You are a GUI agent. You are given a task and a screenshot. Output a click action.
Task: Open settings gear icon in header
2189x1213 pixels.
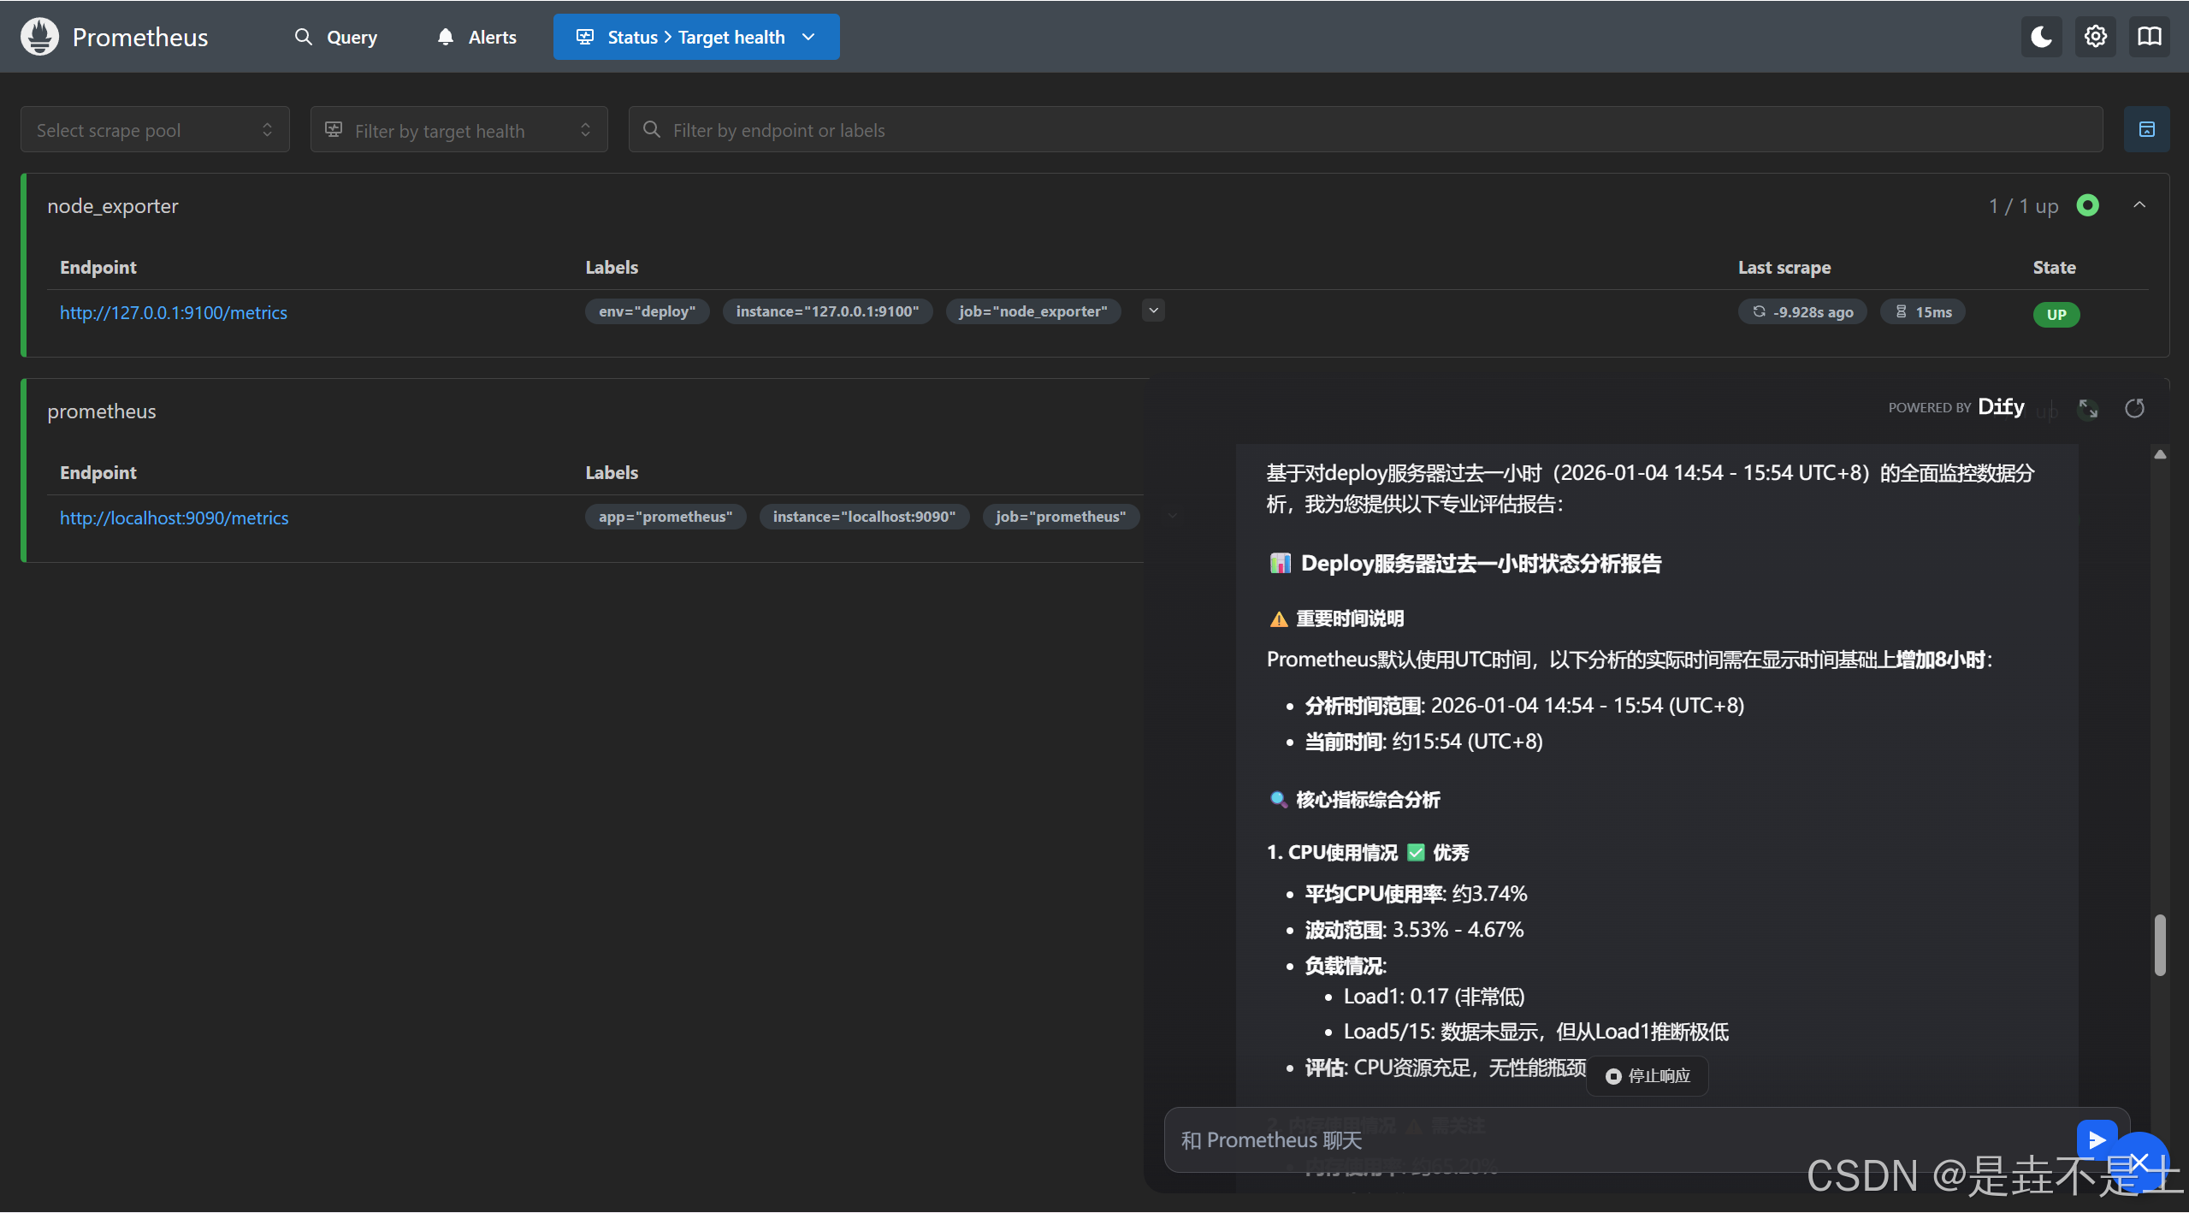click(2095, 37)
